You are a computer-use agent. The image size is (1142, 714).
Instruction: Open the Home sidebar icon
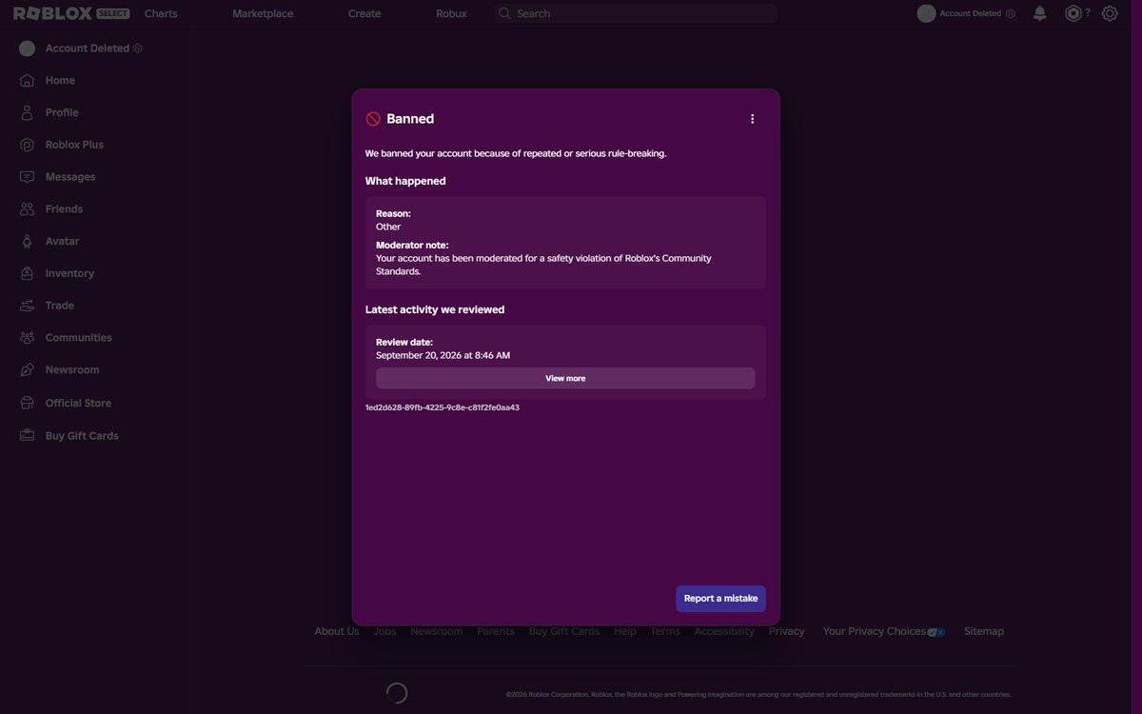coord(27,80)
